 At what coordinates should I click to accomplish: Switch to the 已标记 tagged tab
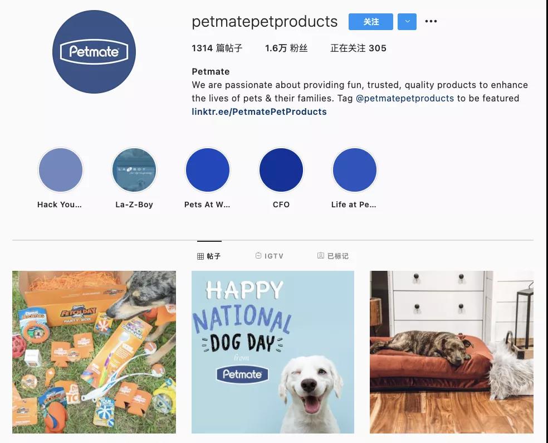coord(332,256)
